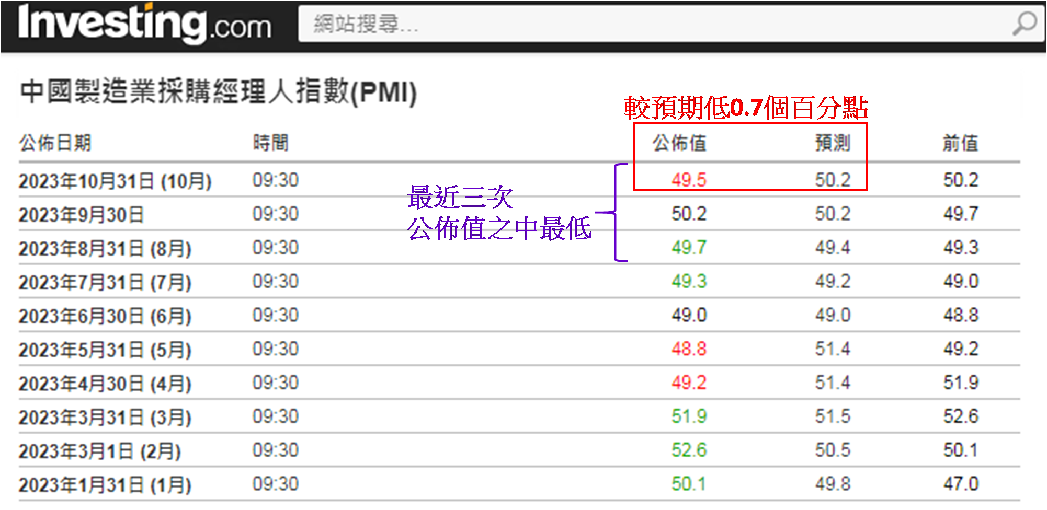
Task: Click the 時間 column header
Action: (x=270, y=143)
